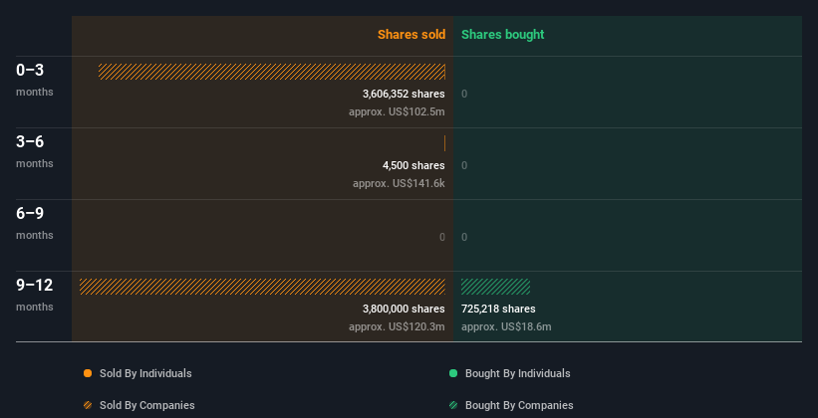Click the Shares sold column header
The width and height of the screenshot is (818, 418).
click(411, 35)
